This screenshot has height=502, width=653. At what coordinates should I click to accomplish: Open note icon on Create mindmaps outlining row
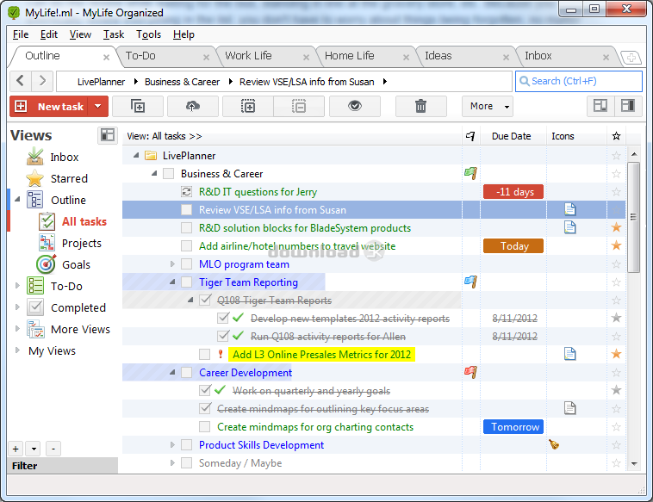pos(569,408)
